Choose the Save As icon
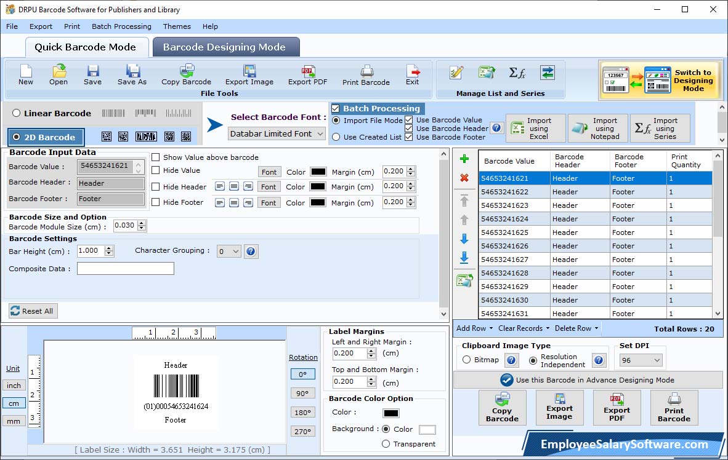The height and width of the screenshot is (460, 728). point(132,75)
